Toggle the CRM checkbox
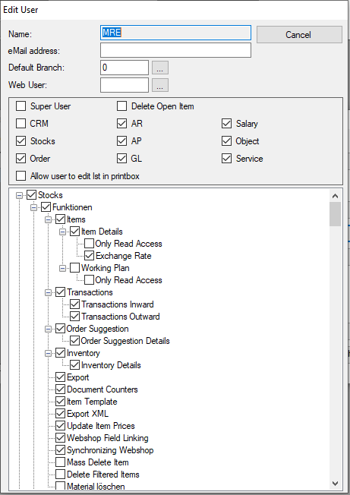The height and width of the screenshot is (495, 350). pos(20,124)
